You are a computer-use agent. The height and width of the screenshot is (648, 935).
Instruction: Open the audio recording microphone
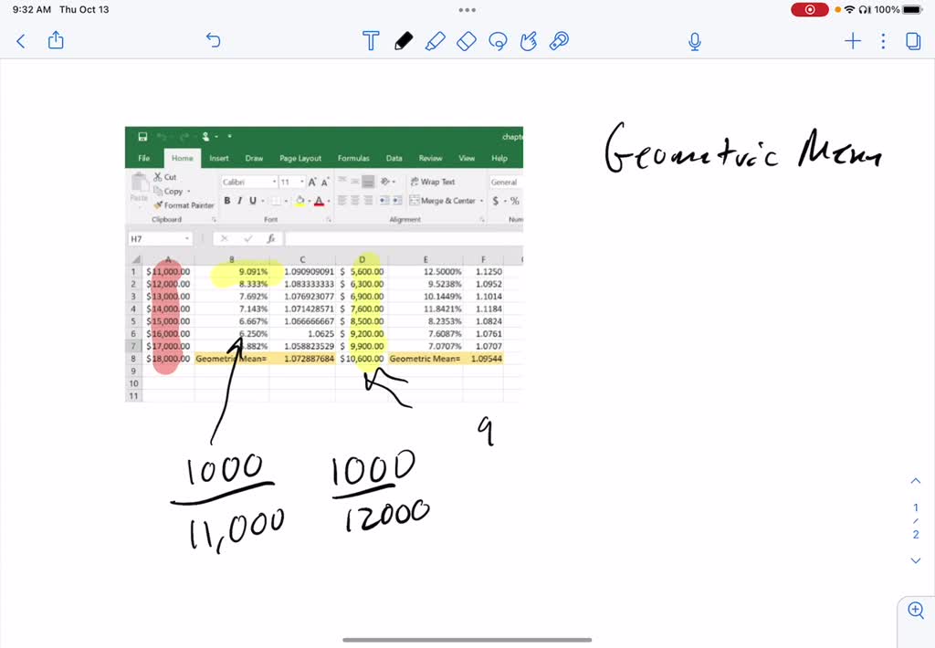694,41
